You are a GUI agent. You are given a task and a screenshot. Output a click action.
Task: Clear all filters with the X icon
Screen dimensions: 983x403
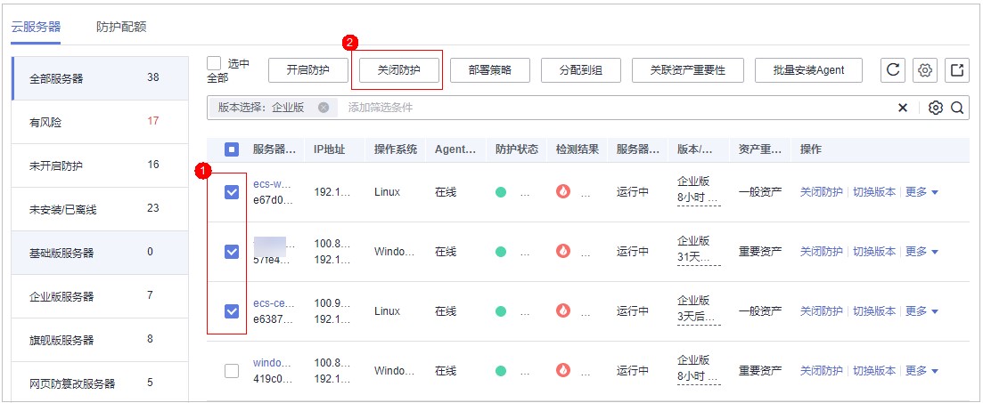pyautogui.click(x=902, y=108)
